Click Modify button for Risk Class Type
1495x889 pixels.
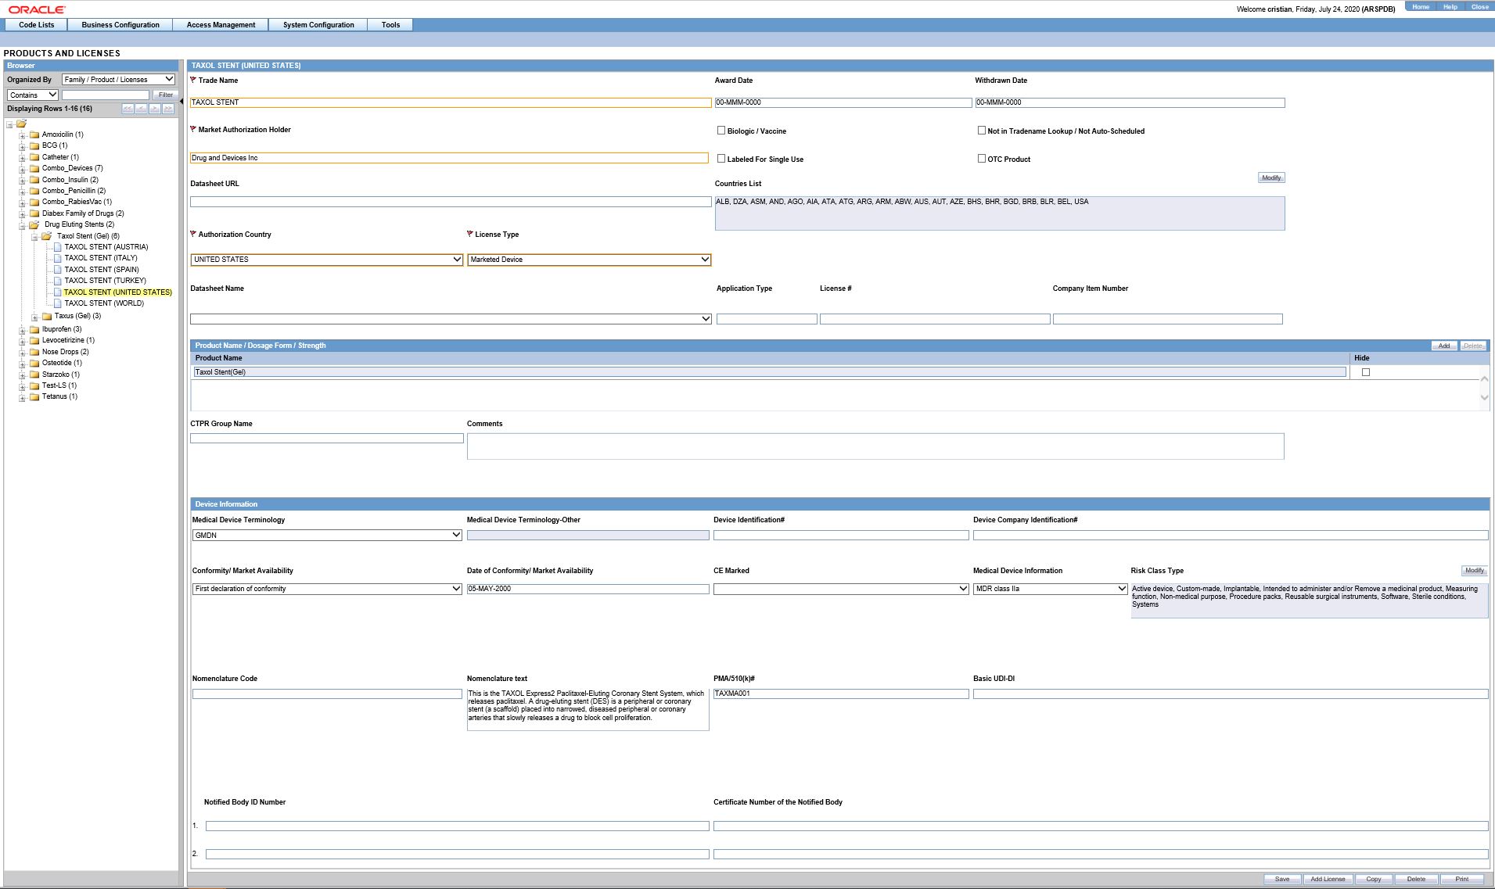(1474, 571)
